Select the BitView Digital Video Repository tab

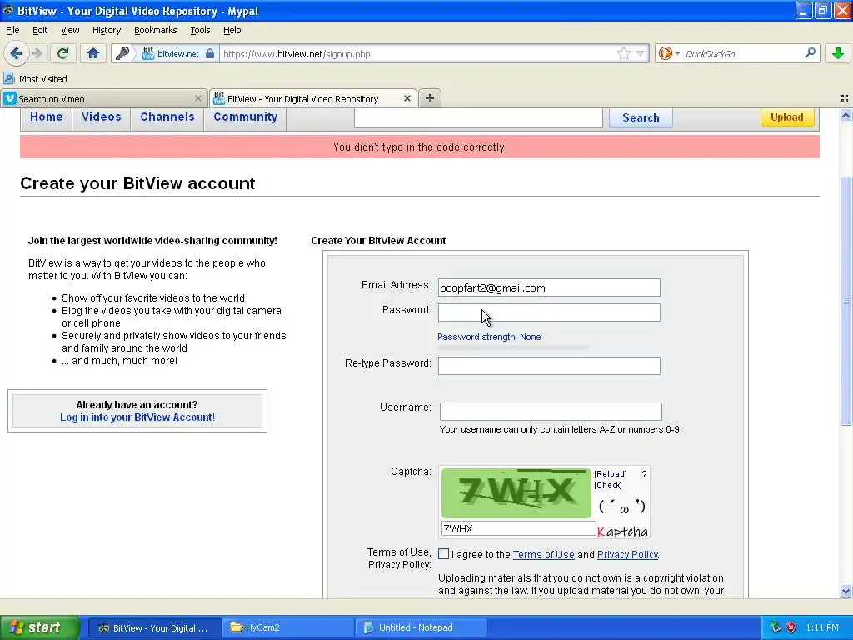pos(313,98)
